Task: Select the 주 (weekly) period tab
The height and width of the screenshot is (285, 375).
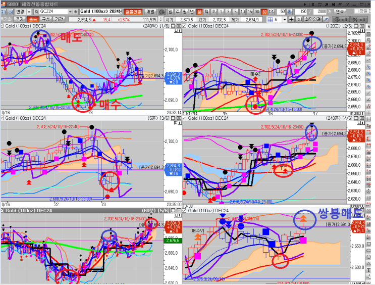Action: 178,12
